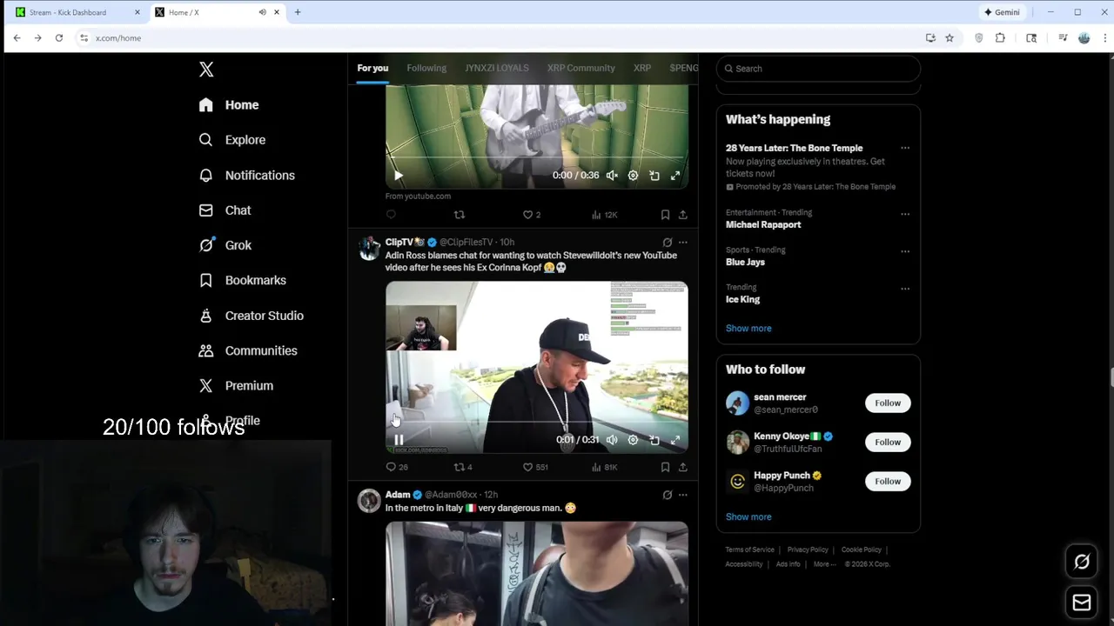Show more under What's happening

click(x=748, y=329)
